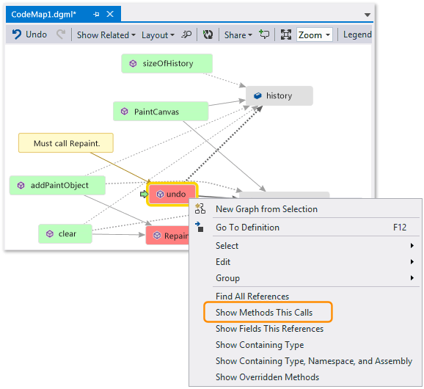Click the method icon on clear node
The height and width of the screenshot is (389, 424).
coord(50,233)
